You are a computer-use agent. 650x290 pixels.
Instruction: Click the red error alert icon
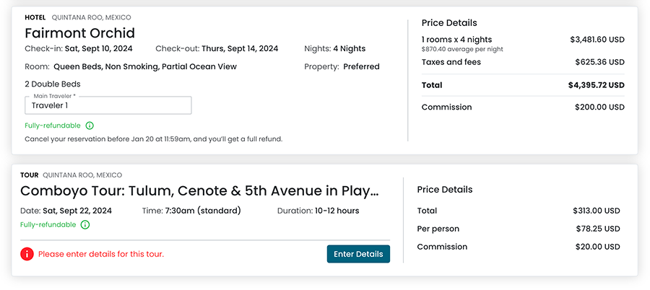[x=27, y=254]
